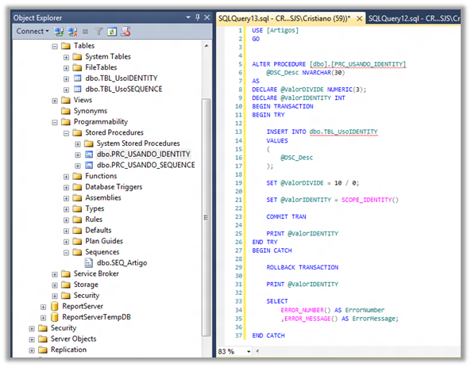
Task: Open the Connect dropdown menu
Action: point(33,31)
